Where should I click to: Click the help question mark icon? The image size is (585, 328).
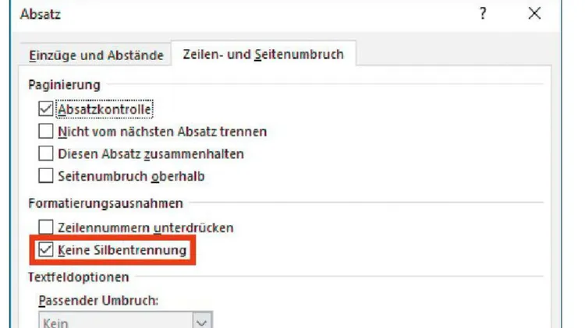[x=483, y=14]
